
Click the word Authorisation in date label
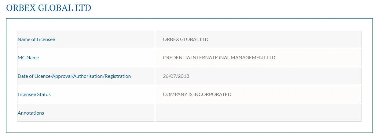pos(88,76)
